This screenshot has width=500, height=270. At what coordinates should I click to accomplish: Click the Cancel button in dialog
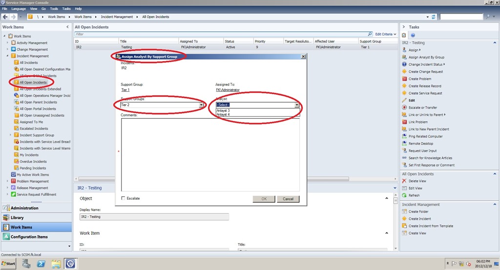point(288,199)
